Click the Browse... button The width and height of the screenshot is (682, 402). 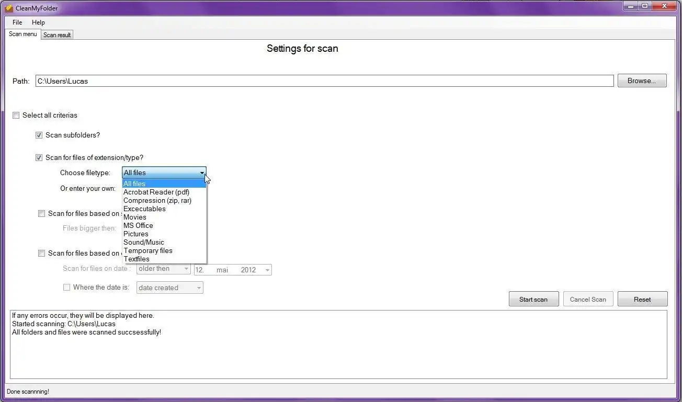coord(642,81)
